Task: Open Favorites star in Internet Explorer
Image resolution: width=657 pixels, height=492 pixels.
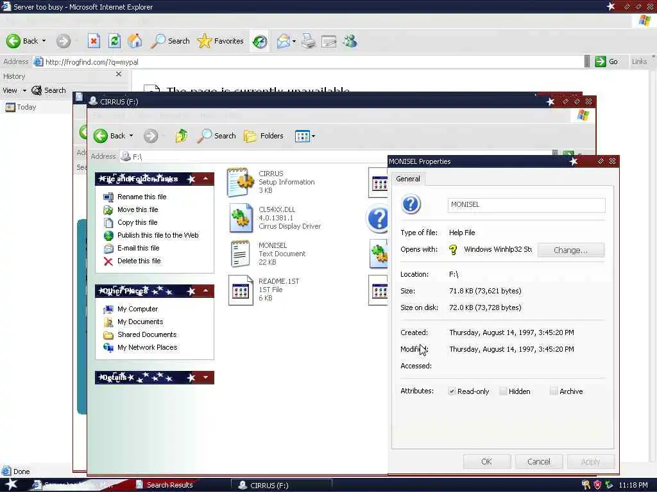Action: [x=221, y=41]
